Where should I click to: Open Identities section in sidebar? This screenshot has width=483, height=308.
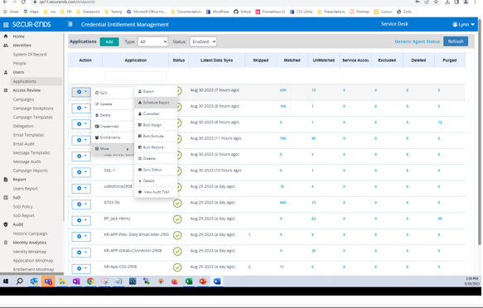pyautogui.click(x=22, y=46)
